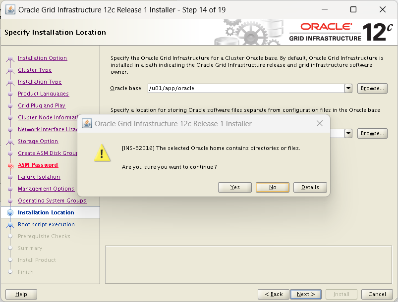Click the step marker beside Root script execution
Viewport: 398px width, 302px height.
pyautogui.click(x=10, y=225)
